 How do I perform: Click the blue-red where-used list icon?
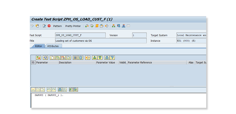point(119,26)
